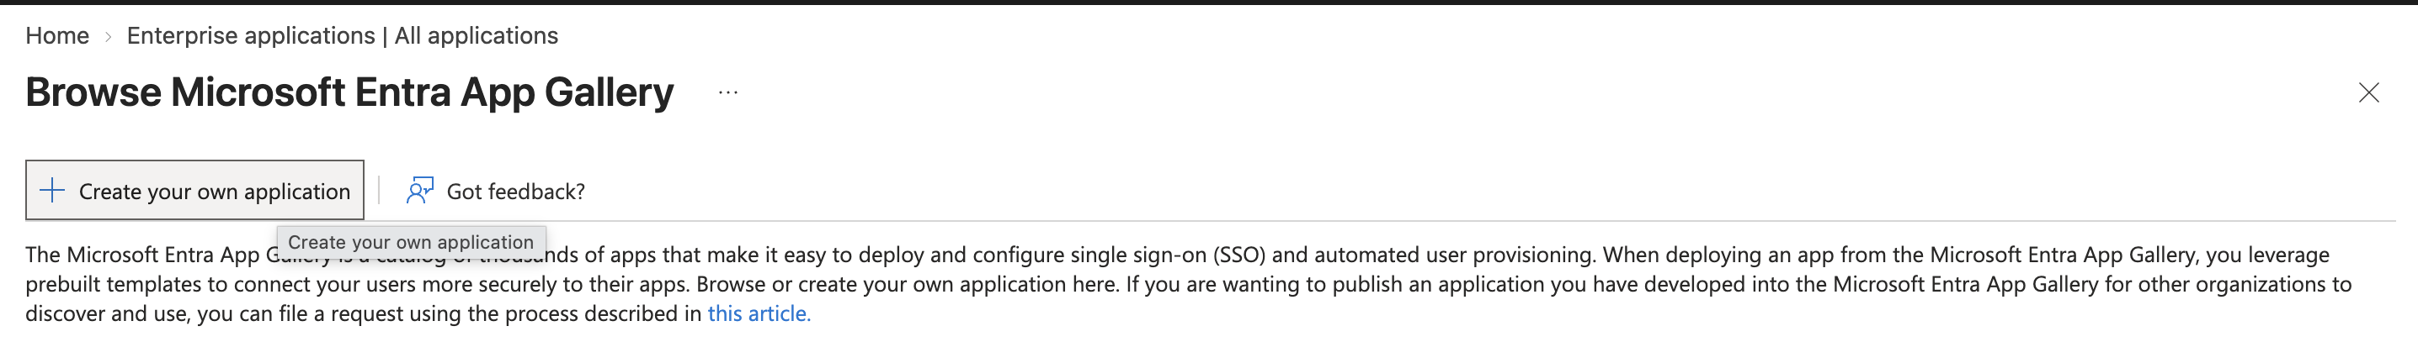Click the plus icon for creating an application
The height and width of the screenshot is (363, 2418).
pos(52,191)
